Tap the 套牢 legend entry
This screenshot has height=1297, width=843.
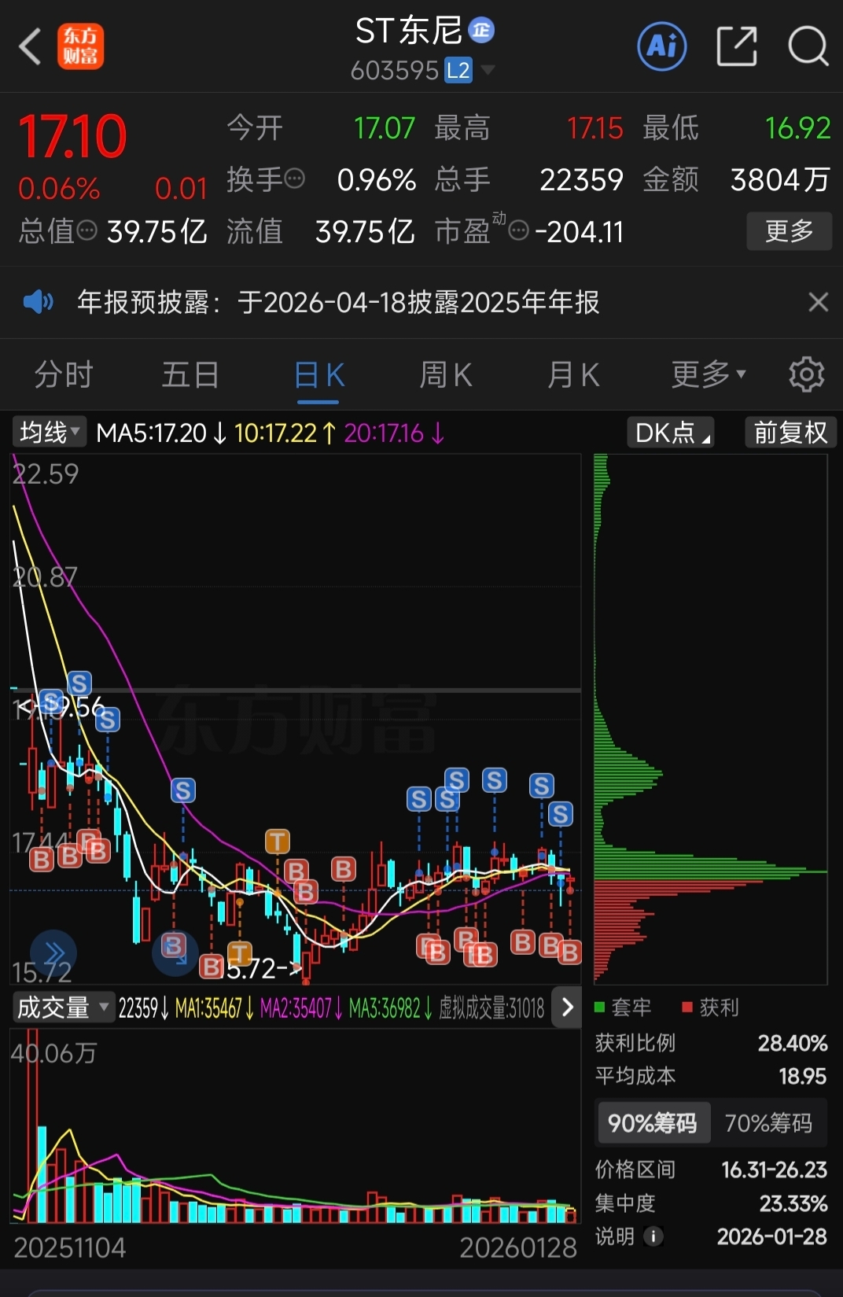click(x=624, y=1007)
